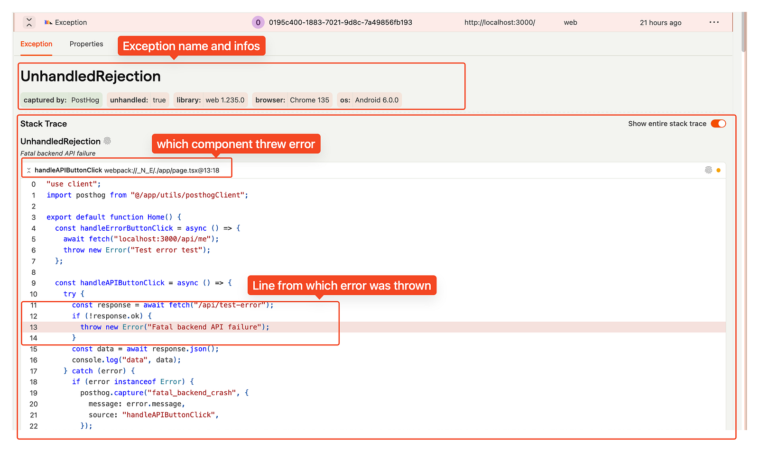Screen dimensions: 759x451
Task: Select the Exception tab
Action: click(x=36, y=44)
